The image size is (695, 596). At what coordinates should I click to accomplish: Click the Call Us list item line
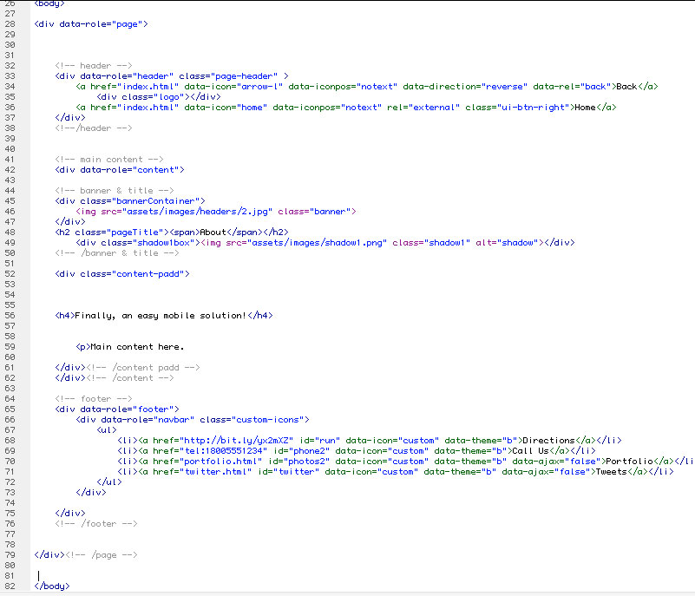coord(357,451)
